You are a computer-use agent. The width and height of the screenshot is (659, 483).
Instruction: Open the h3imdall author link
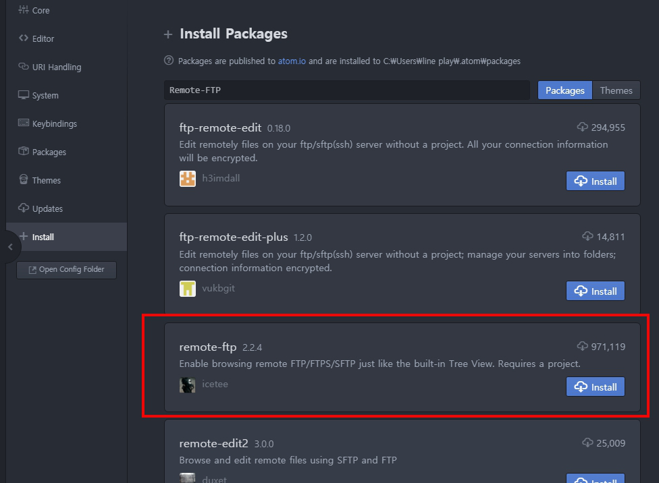pyautogui.click(x=221, y=178)
